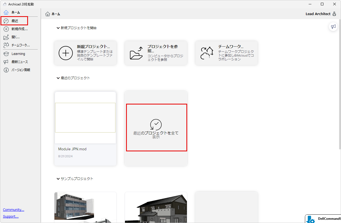
Task: Open the Japanese house sample project thumbnail
Action: [156, 207]
